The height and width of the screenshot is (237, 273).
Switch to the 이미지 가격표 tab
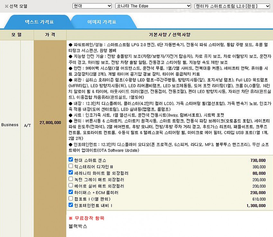[102, 22]
